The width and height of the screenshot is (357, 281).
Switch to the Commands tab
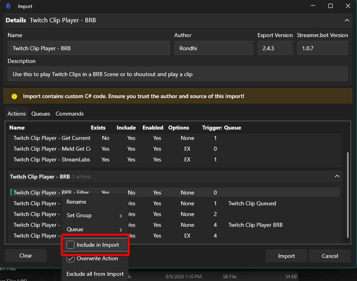(70, 114)
